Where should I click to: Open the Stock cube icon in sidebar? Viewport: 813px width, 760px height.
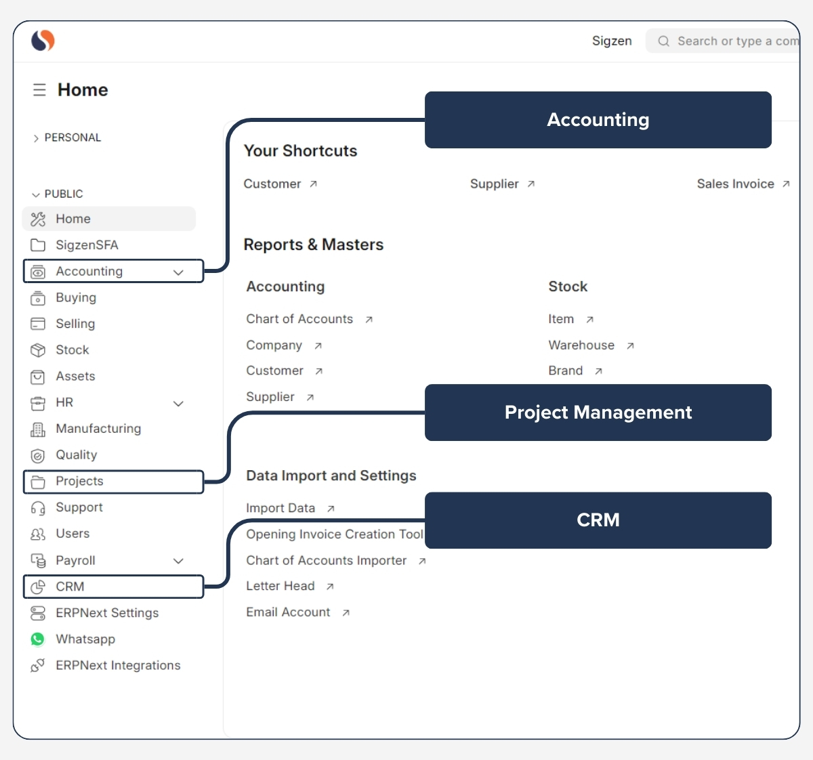[x=38, y=350]
